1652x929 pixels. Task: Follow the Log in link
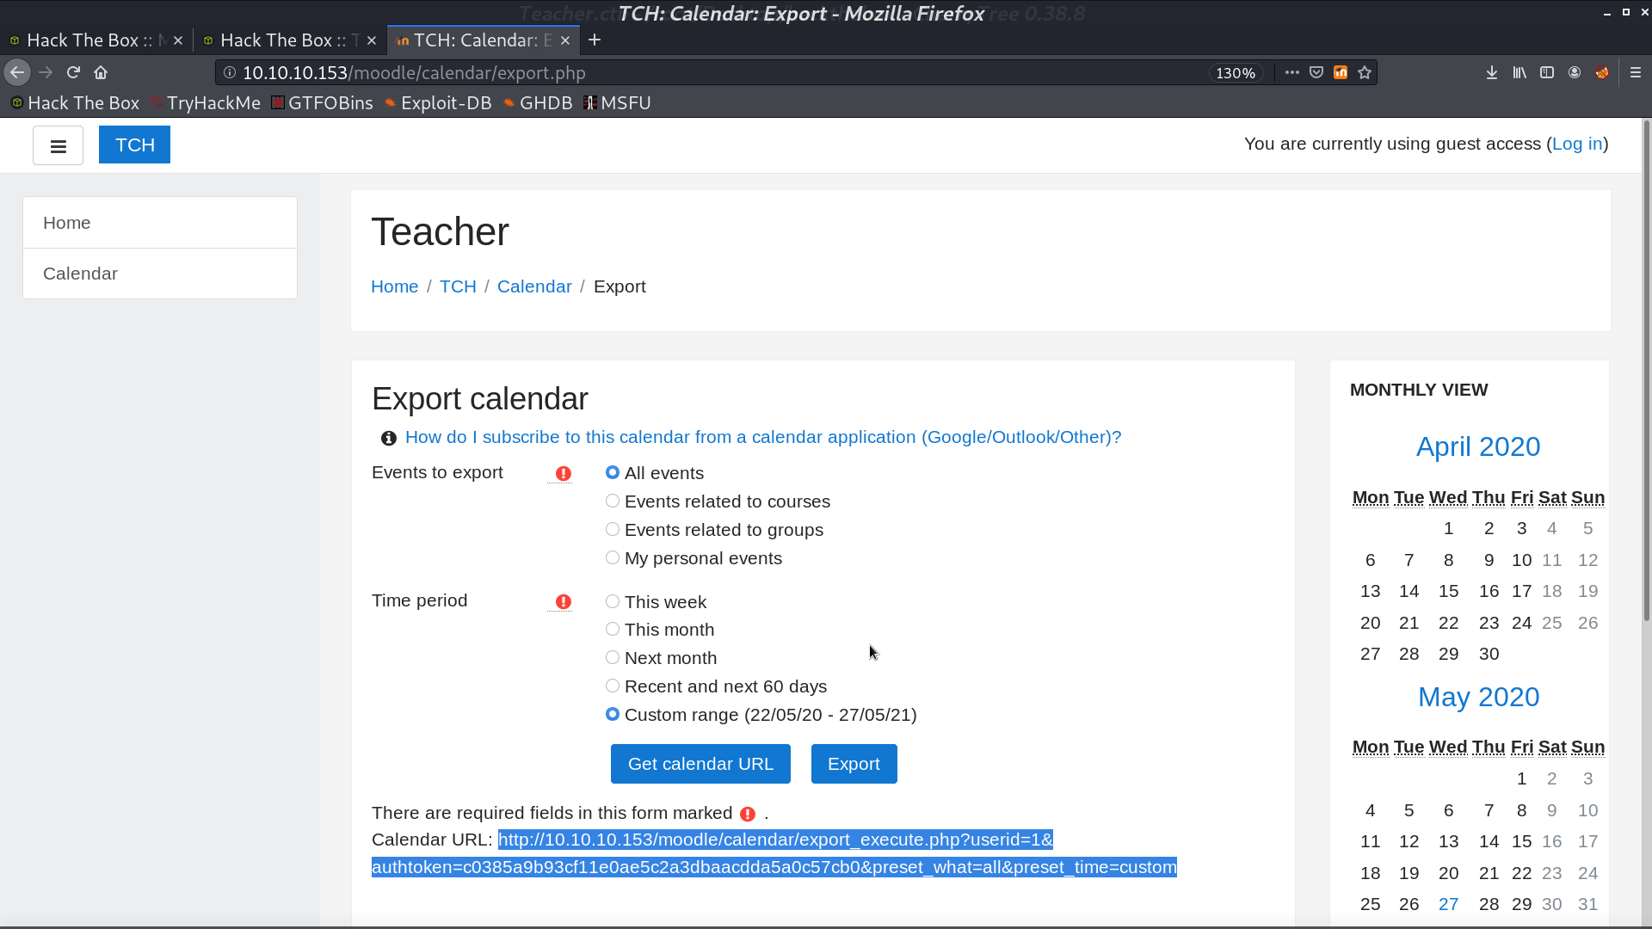tap(1577, 144)
